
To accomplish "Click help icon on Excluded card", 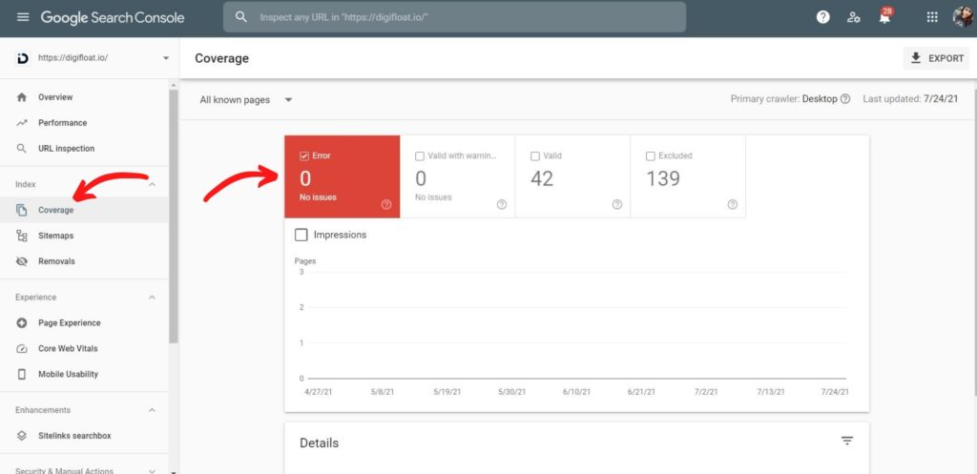I will [732, 204].
